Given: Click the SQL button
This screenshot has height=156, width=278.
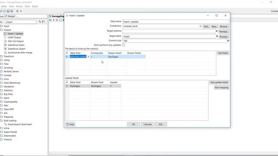Looking at the screenshot, I should (161, 124).
